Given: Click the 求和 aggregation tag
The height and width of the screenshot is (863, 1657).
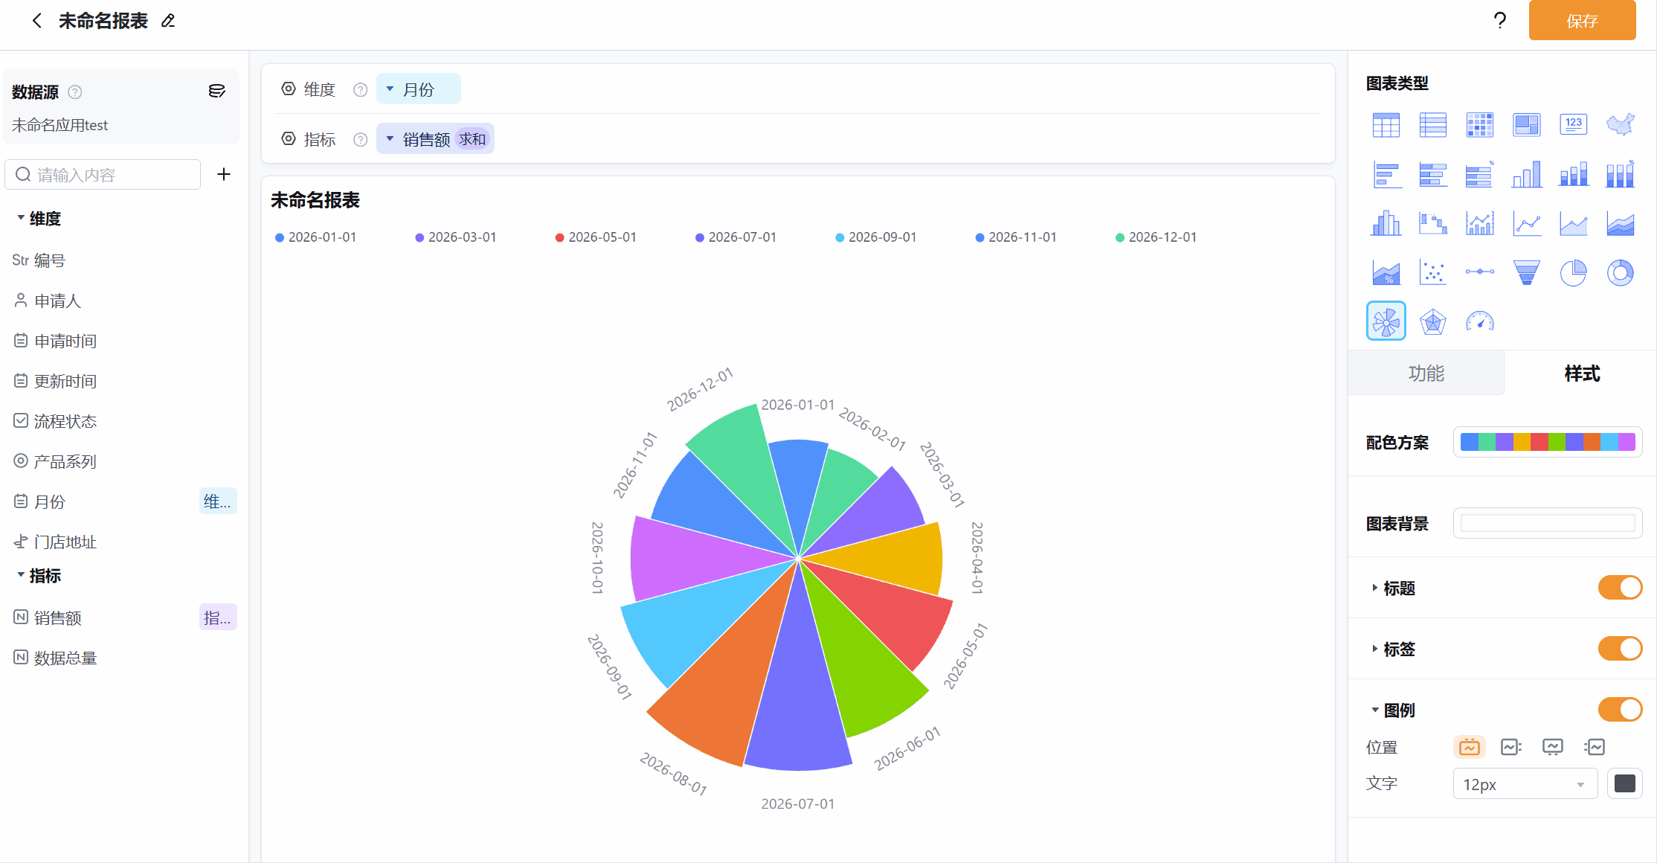Looking at the screenshot, I should (x=472, y=139).
